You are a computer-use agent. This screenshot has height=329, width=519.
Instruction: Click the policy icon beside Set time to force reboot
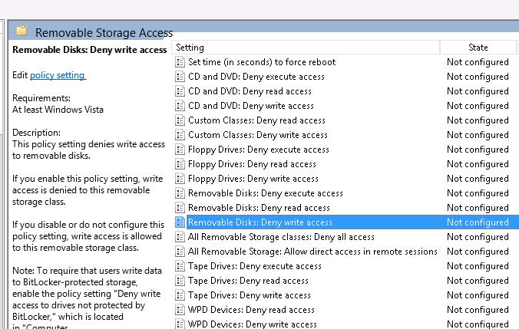180,62
